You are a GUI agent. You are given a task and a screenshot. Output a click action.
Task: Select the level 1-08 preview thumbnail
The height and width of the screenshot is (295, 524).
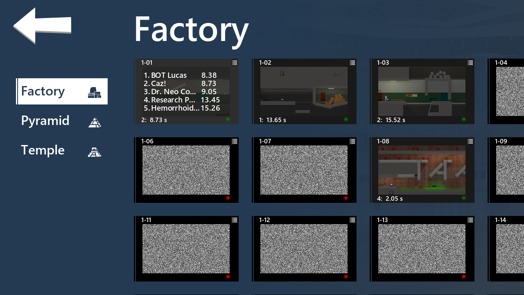422,170
